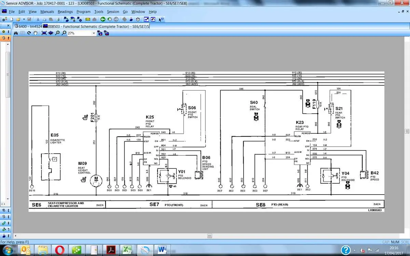Open the Readings menu
410x256 pixels.
point(65,12)
